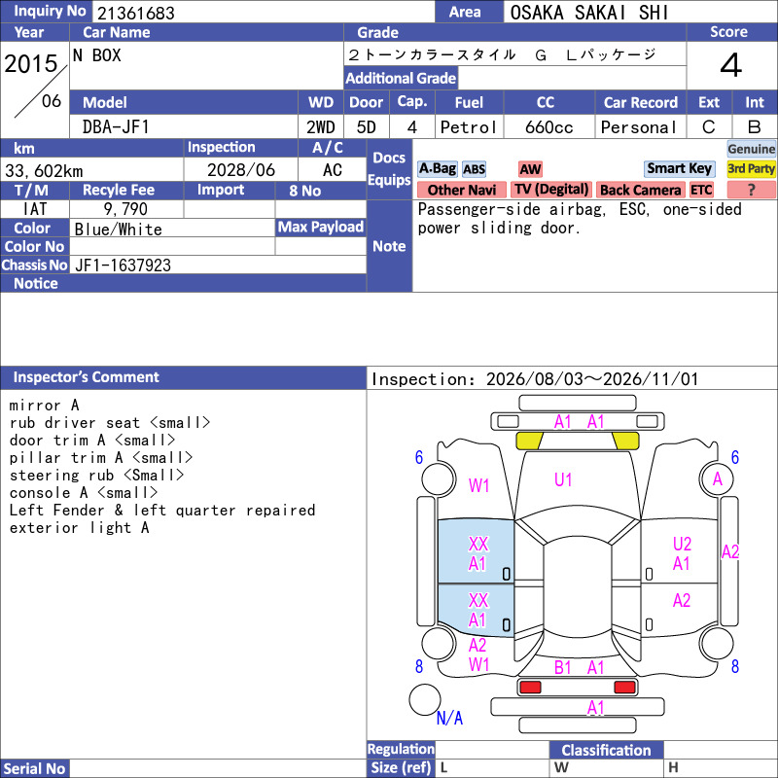Click the car name N BOX
Viewport: 778px width, 778px height.
tap(97, 55)
